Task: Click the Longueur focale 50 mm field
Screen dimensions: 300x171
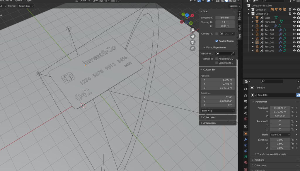Action: point(225,18)
